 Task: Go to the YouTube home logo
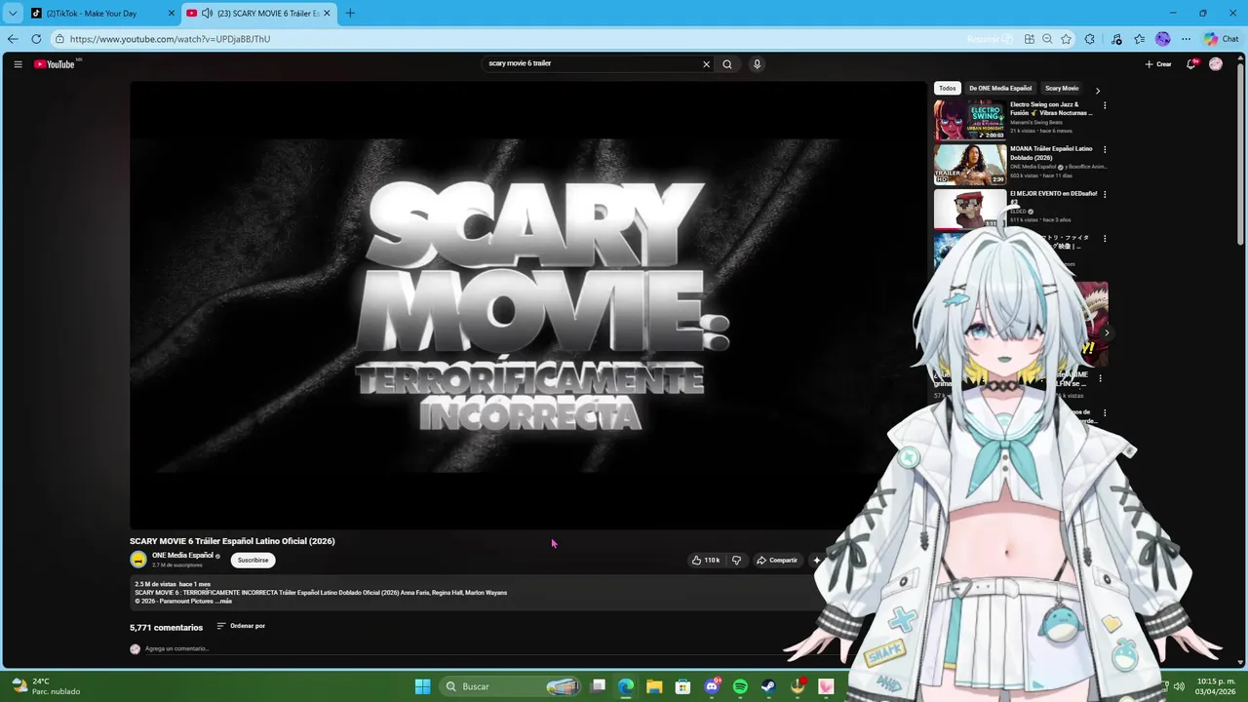tap(55, 64)
